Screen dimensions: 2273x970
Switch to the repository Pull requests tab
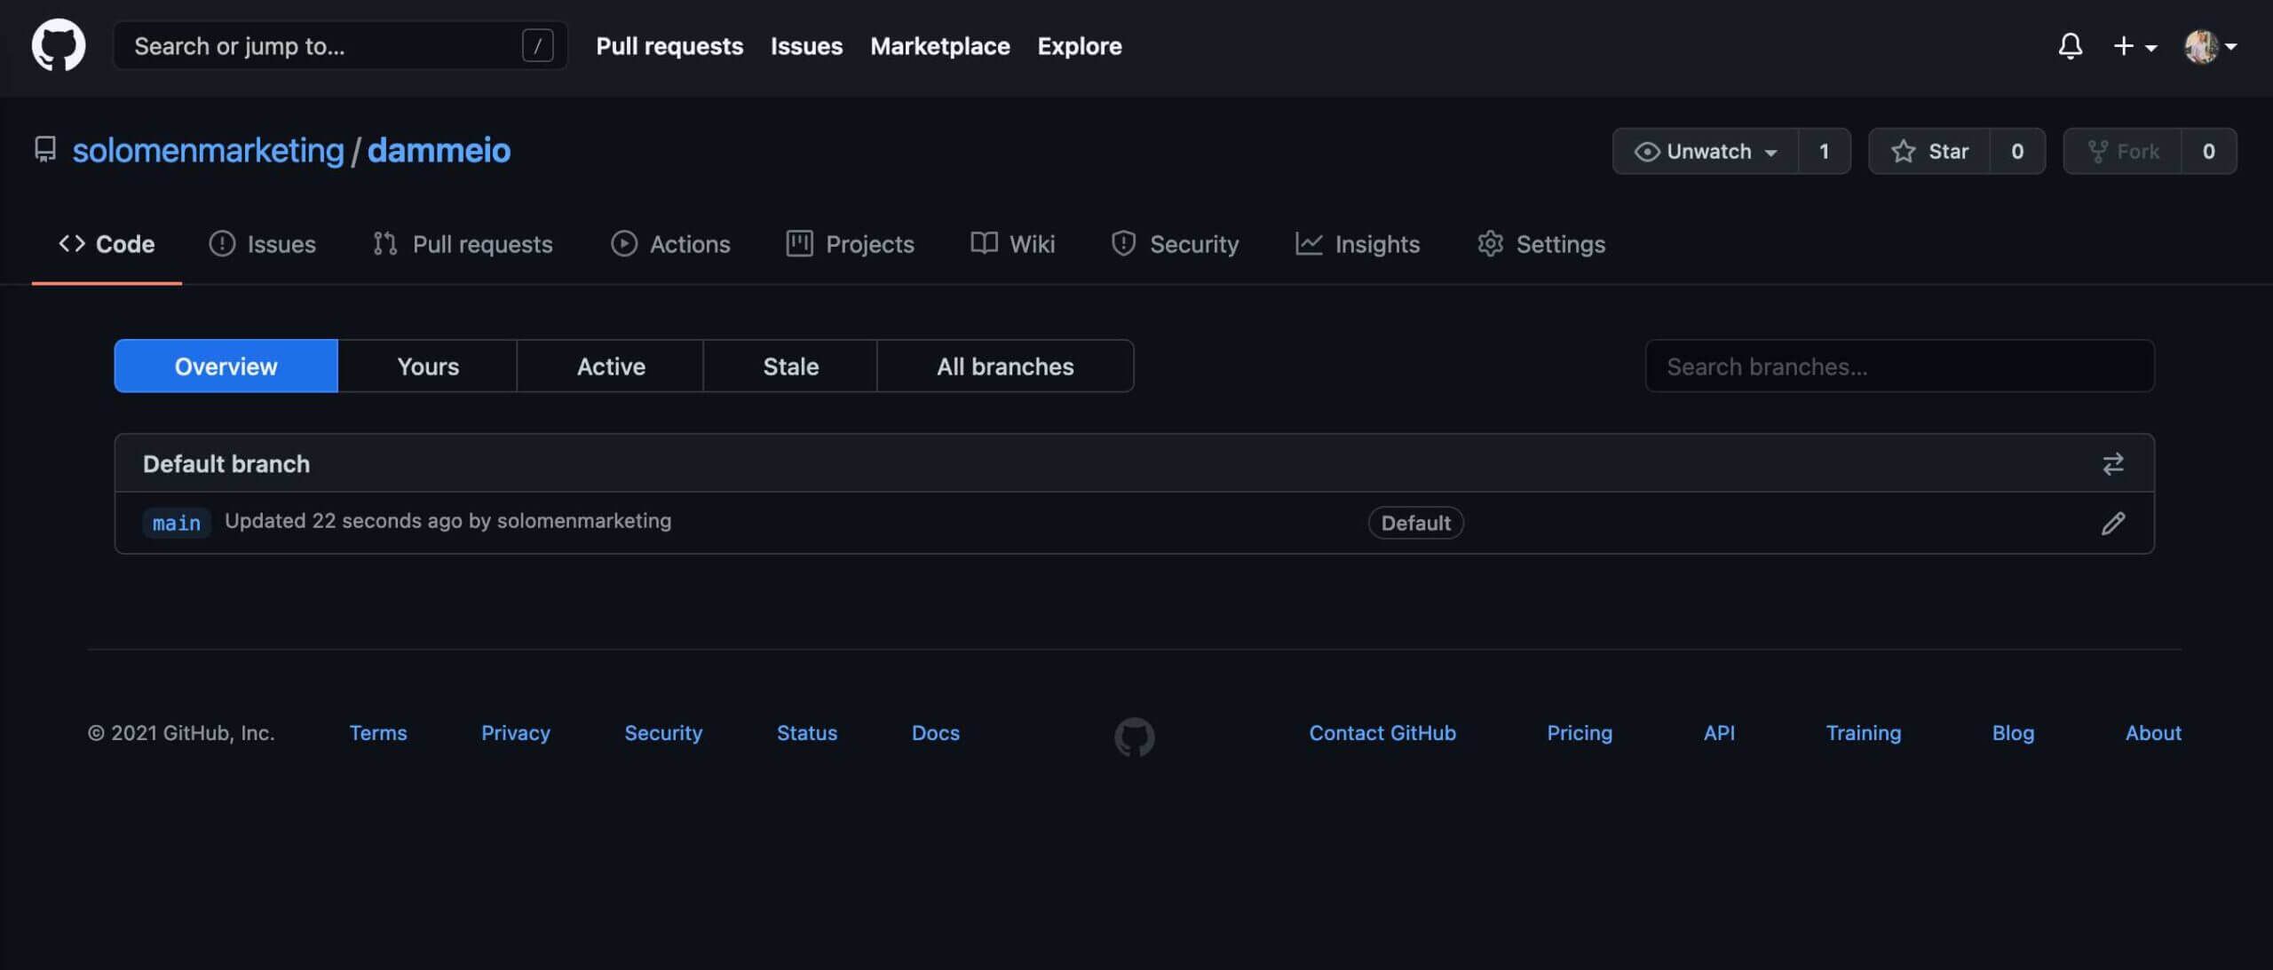click(463, 244)
